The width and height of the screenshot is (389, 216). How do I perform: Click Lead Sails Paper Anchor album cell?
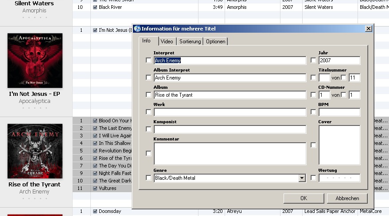coord(330,211)
